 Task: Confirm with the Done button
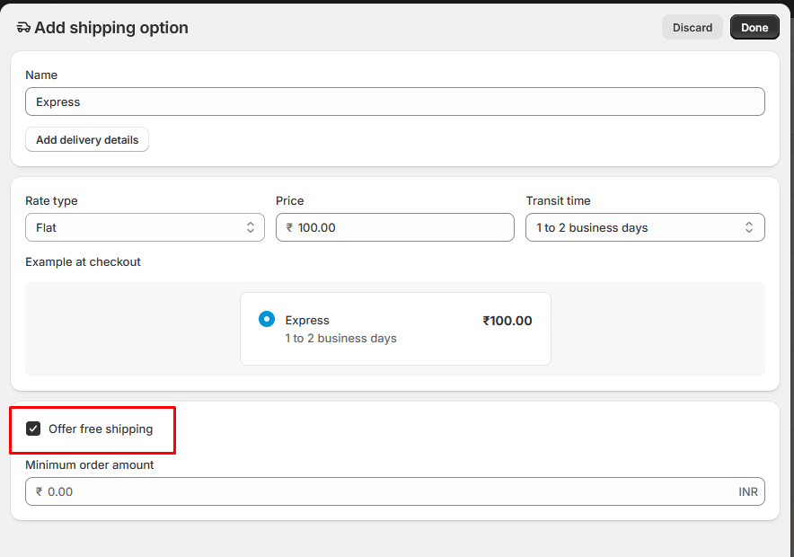point(754,28)
